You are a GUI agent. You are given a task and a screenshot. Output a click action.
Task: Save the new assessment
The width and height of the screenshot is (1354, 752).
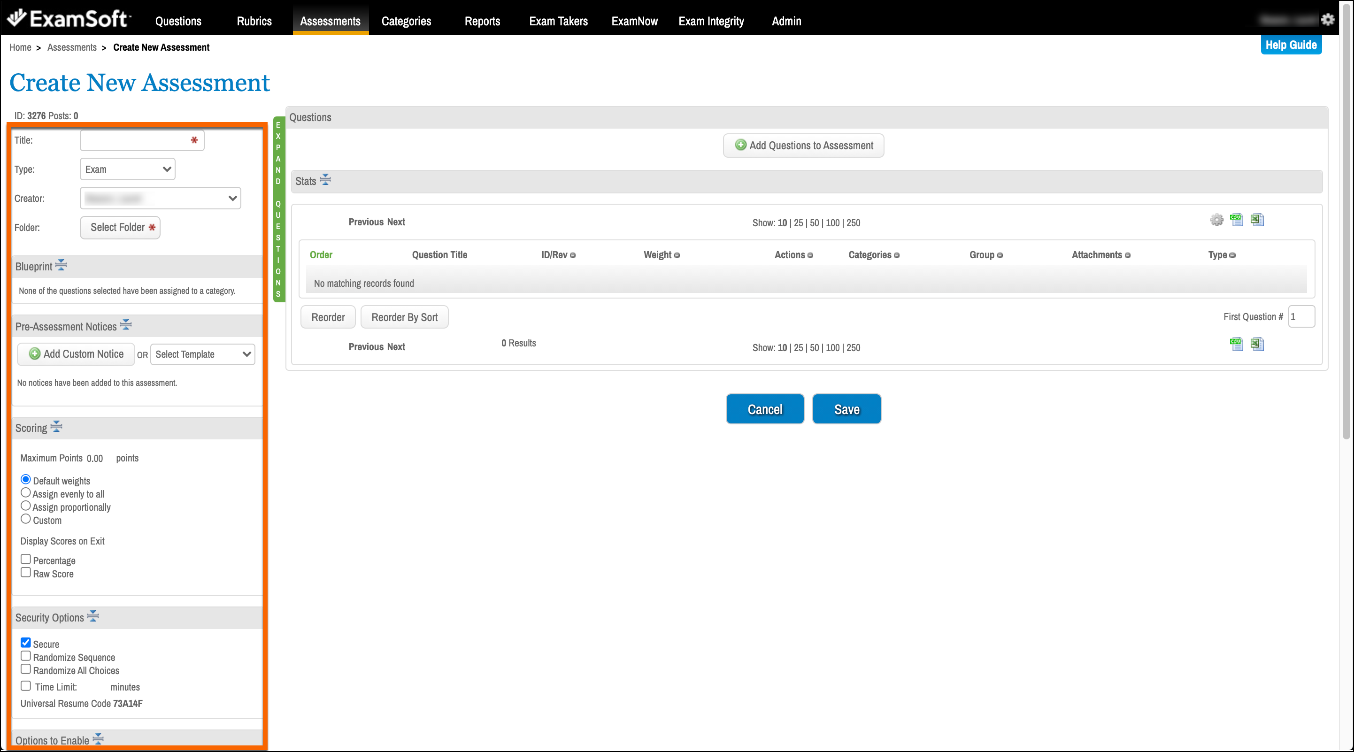pyautogui.click(x=846, y=409)
